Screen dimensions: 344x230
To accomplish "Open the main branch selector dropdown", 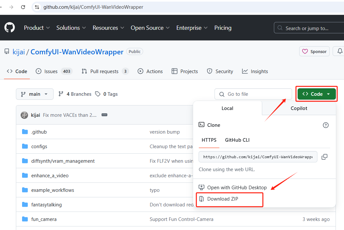I will coord(35,94).
